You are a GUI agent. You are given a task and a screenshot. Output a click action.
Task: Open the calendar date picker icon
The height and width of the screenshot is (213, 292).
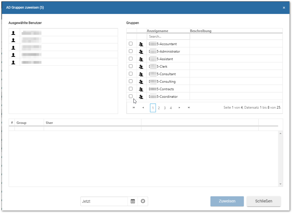pyautogui.click(x=133, y=201)
